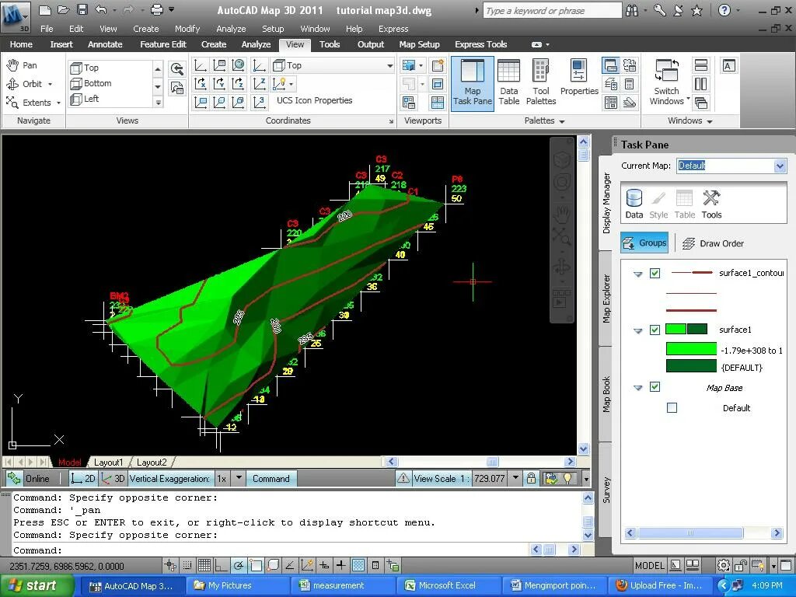This screenshot has width=796, height=597.
Task: Click the keyword search input field
Action: click(x=551, y=11)
